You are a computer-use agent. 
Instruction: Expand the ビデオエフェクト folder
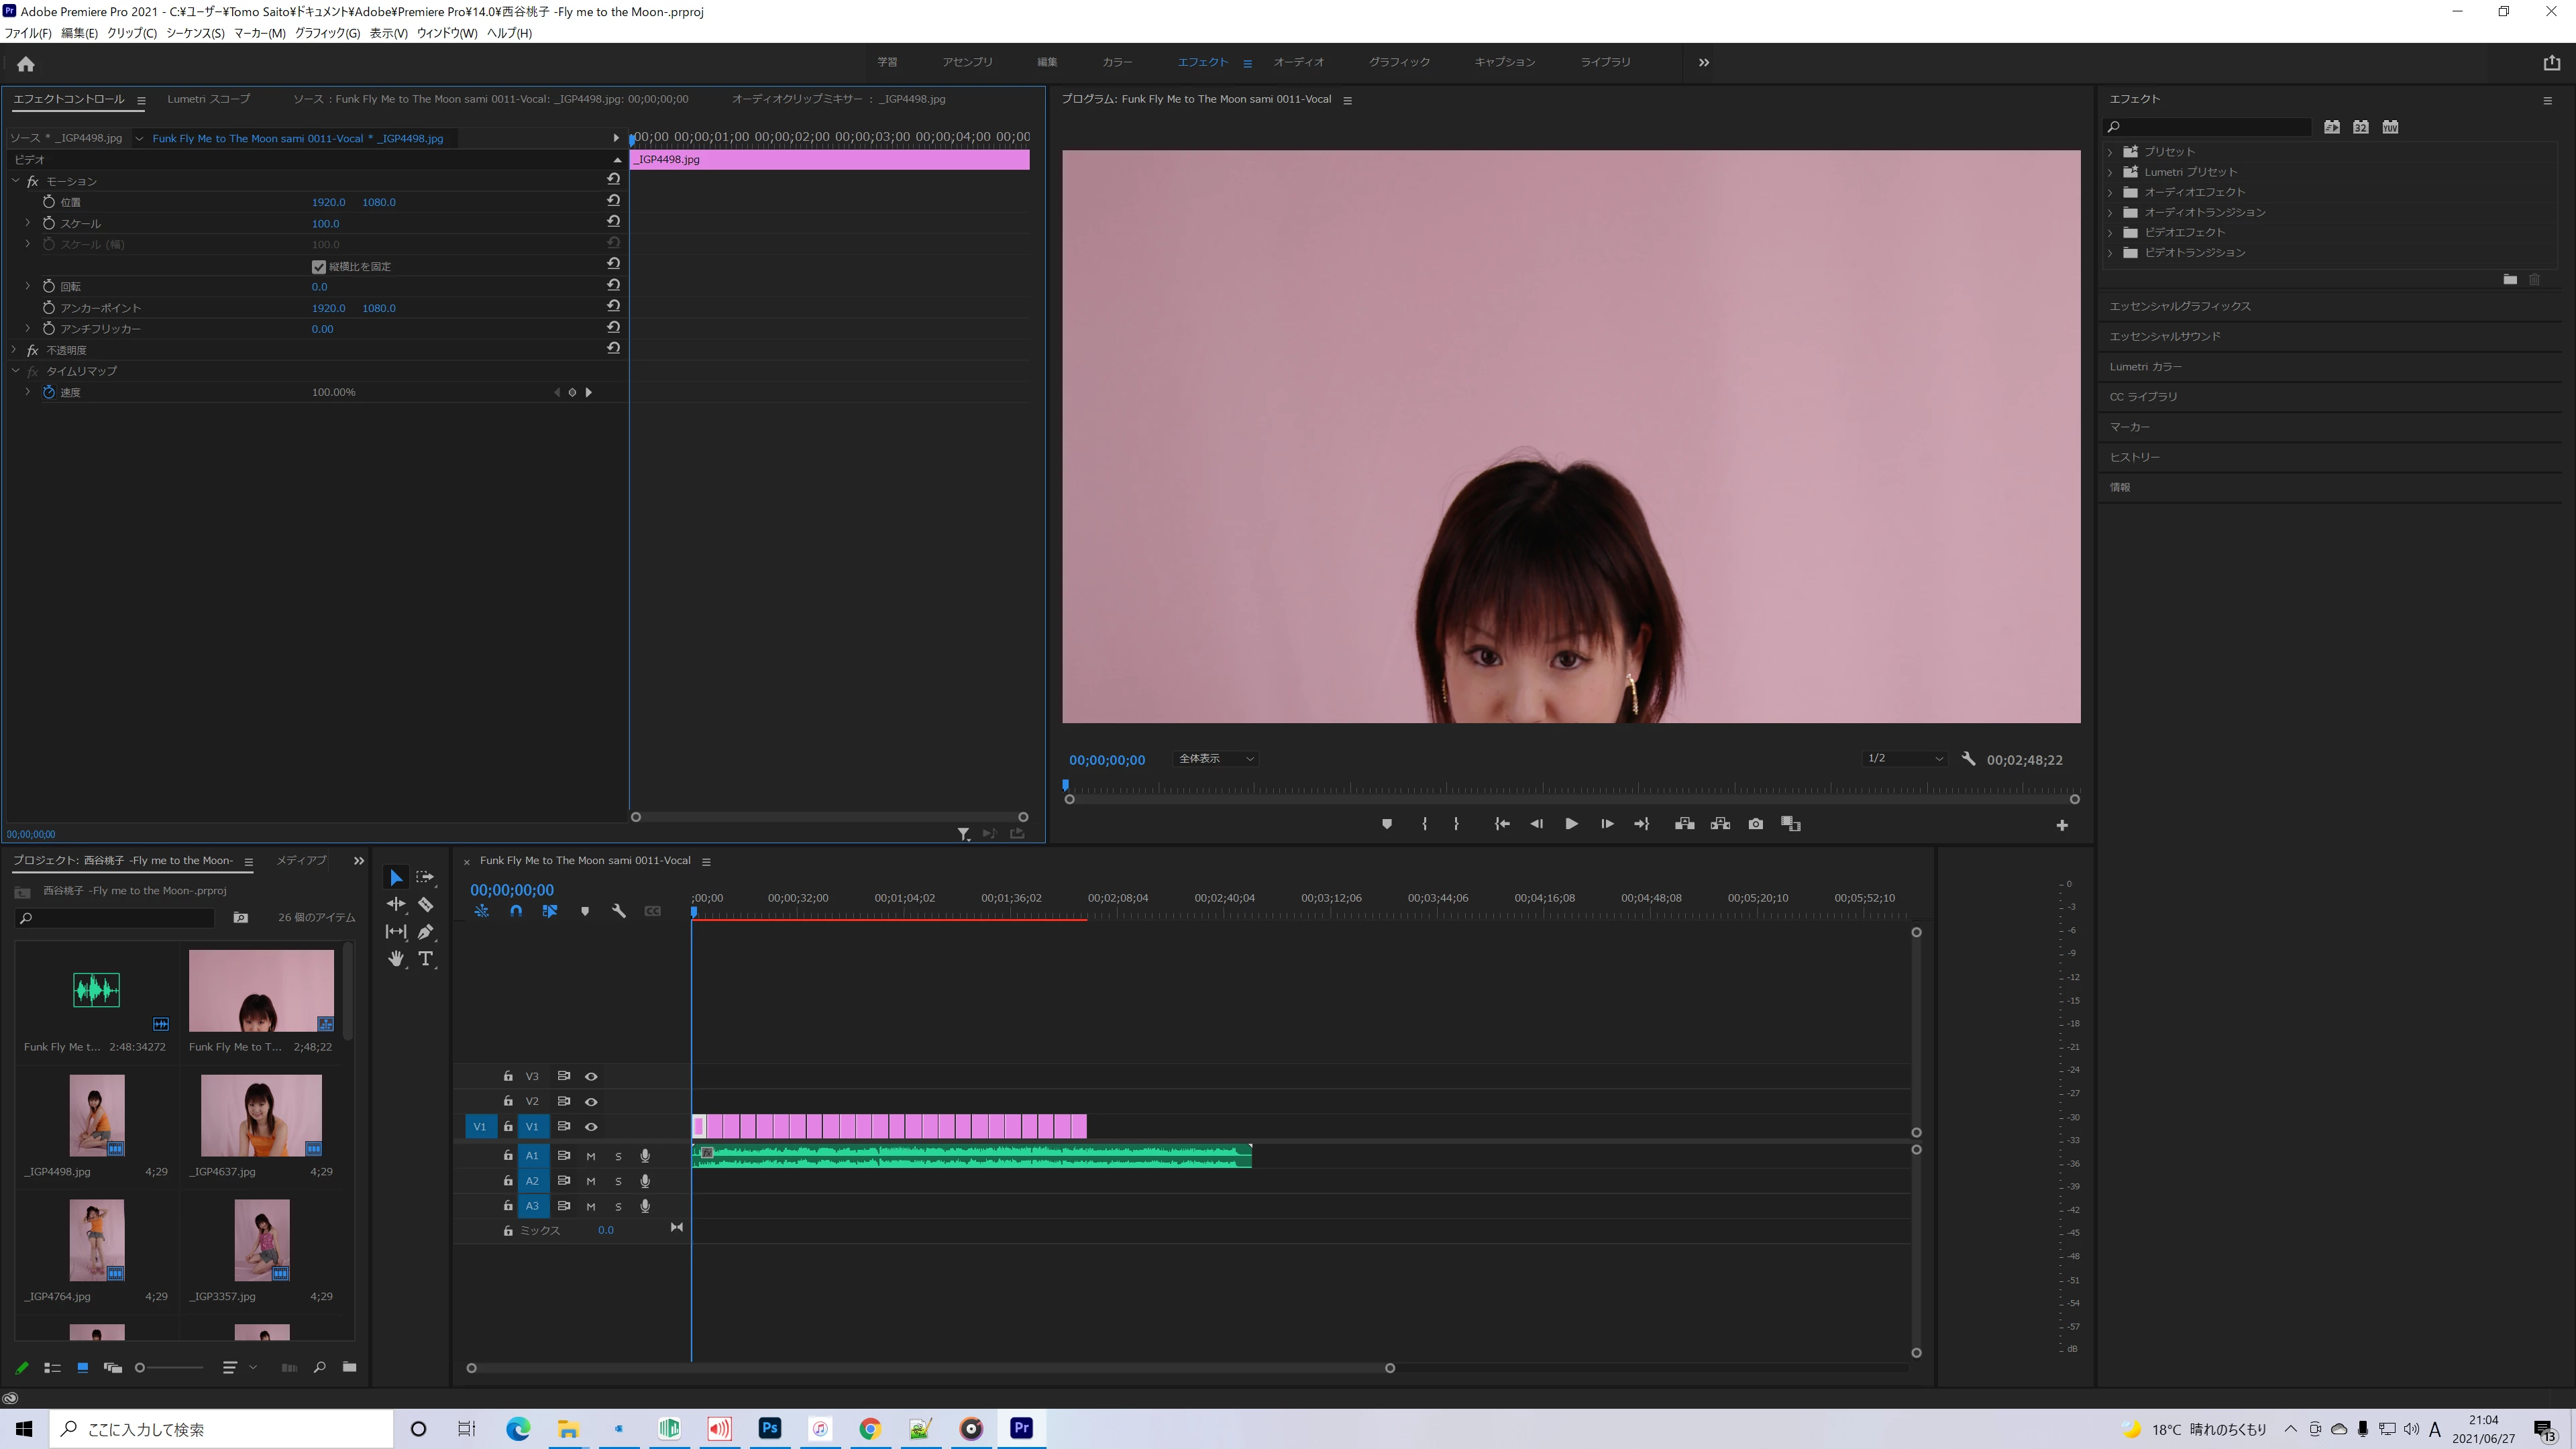pyautogui.click(x=2110, y=232)
